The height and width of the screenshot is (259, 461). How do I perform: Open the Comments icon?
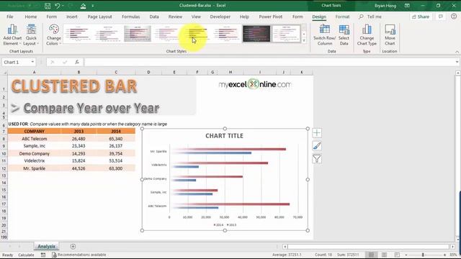[x=440, y=17]
